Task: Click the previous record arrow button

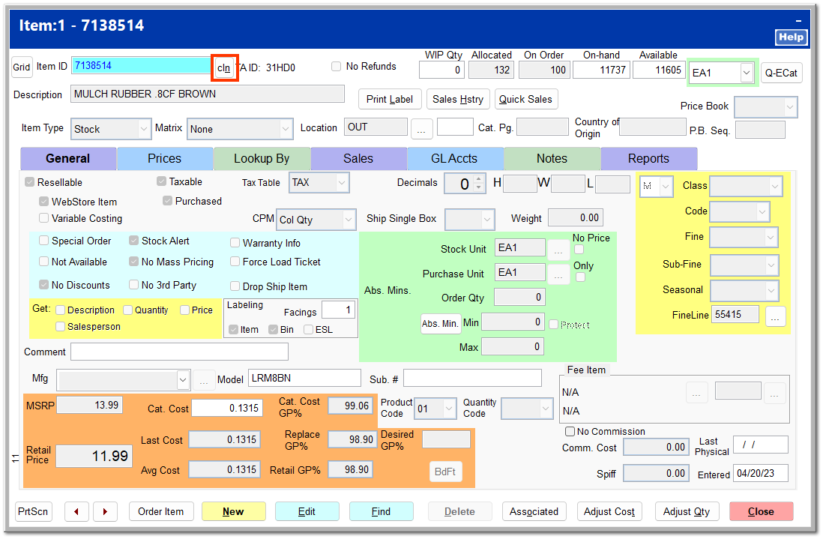Action: pyautogui.click(x=76, y=511)
